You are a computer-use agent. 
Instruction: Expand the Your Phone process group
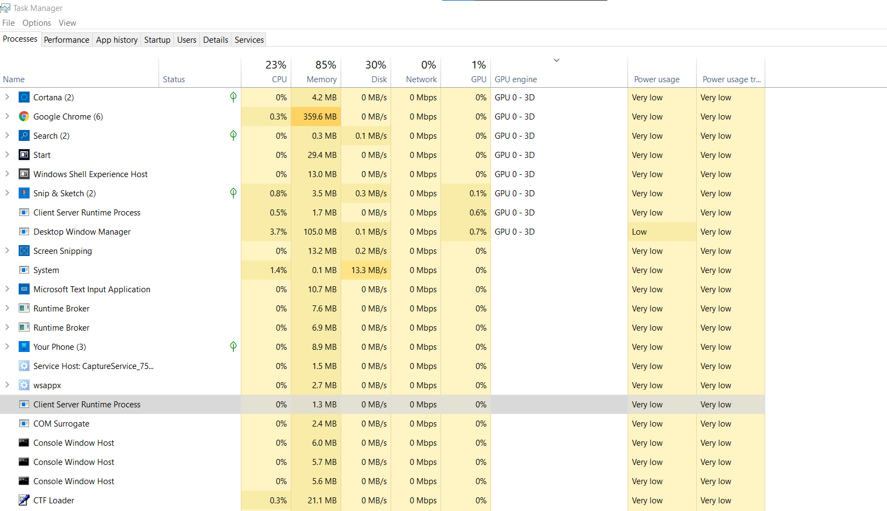coord(7,347)
